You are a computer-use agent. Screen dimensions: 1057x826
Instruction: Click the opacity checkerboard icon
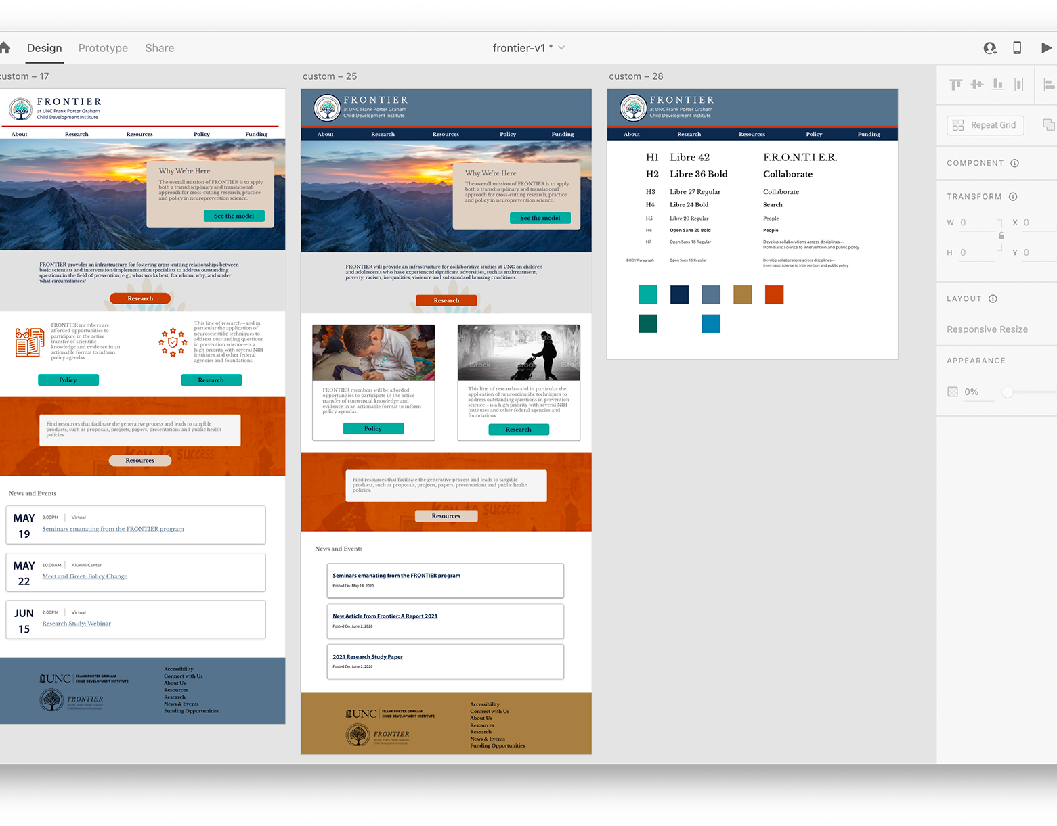point(953,392)
